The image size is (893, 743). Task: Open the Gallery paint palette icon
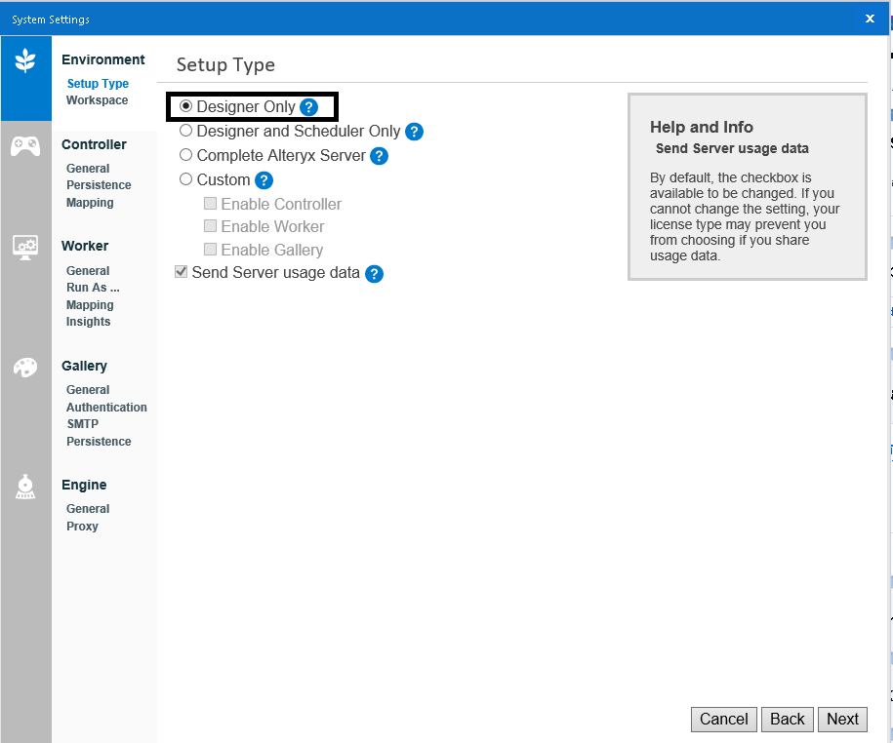point(25,367)
